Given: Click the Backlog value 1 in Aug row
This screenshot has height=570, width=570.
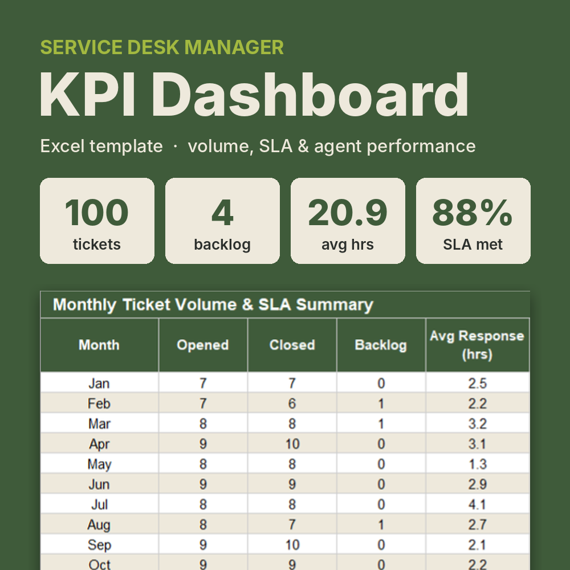Looking at the screenshot, I should 381,524.
